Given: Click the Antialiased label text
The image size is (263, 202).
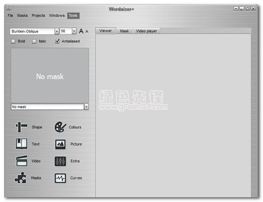Looking at the screenshot, I should pos(71,41).
